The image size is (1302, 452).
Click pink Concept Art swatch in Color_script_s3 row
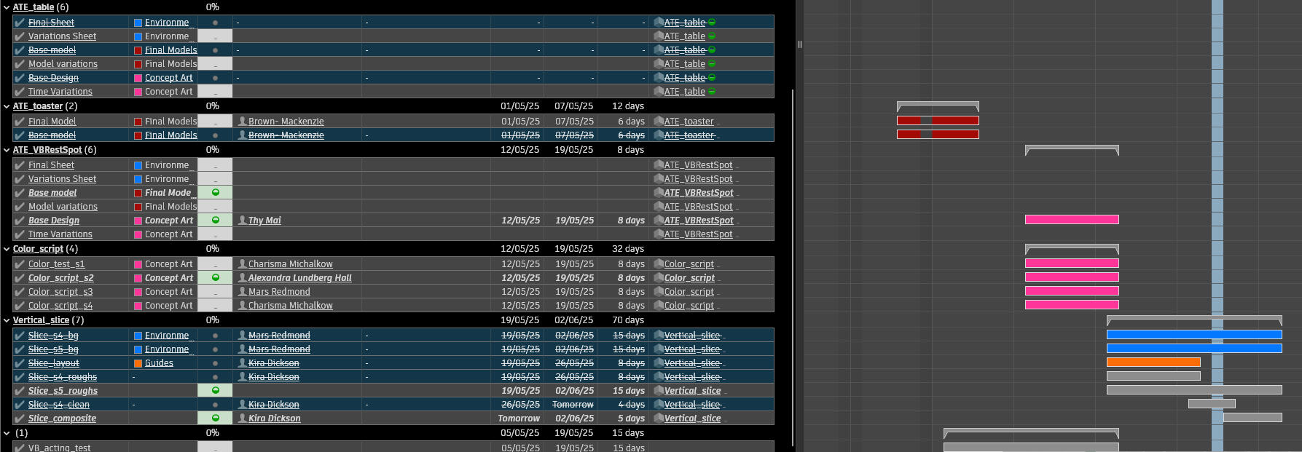[138, 292]
